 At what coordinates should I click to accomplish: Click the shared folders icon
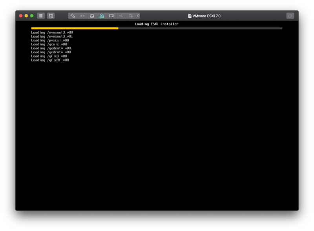click(x=131, y=16)
